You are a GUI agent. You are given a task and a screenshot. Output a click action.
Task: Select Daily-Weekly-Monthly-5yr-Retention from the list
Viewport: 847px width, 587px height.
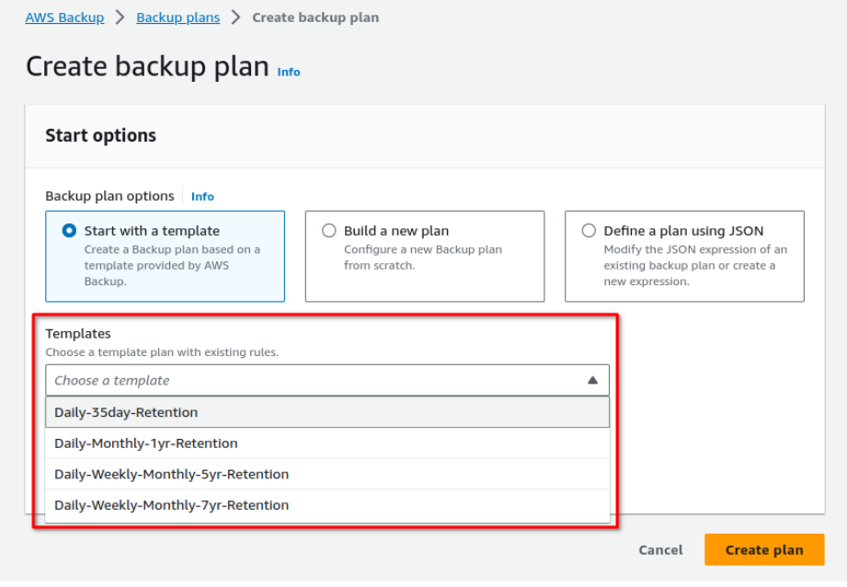click(x=327, y=474)
